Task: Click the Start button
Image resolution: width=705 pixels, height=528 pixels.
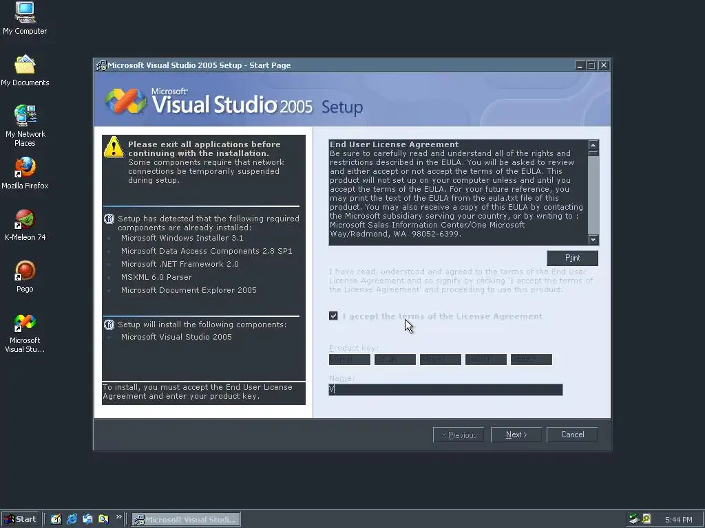Action: (x=20, y=520)
